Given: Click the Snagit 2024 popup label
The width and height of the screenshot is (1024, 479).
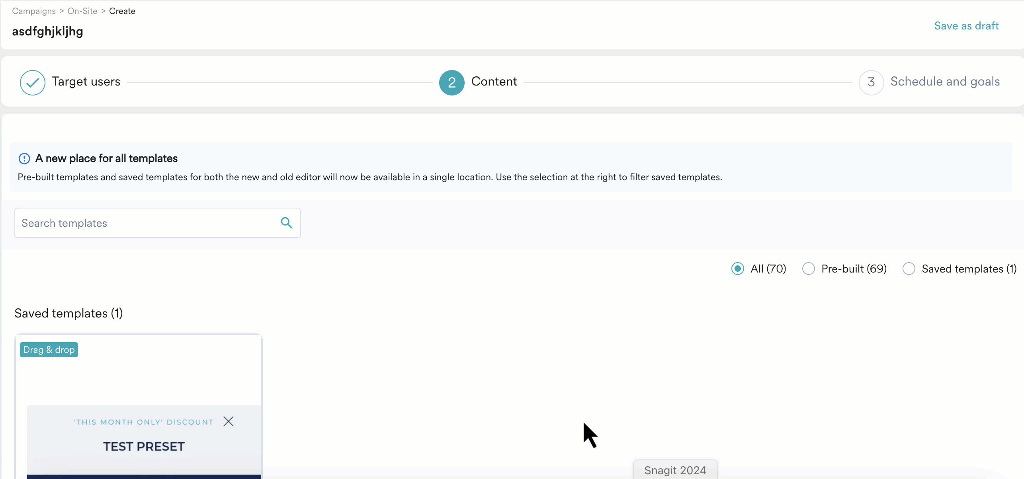Looking at the screenshot, I should pyautogui.click(x=675, y=470).
